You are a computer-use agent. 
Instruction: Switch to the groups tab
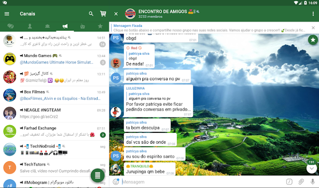[48, 26]
